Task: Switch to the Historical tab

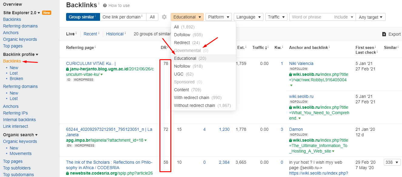Action: pos(115,34)
